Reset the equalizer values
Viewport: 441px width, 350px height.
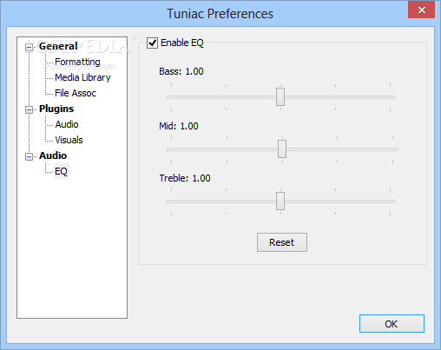(x=282, y=242)
